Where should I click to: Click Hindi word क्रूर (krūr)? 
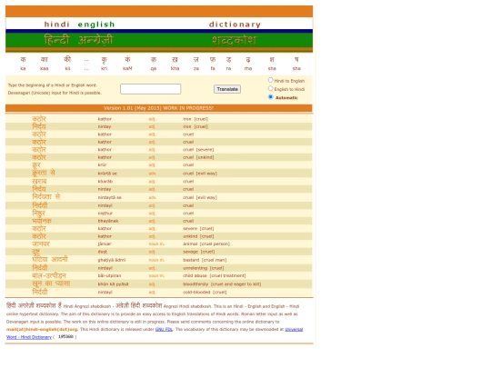click(36, 164)
